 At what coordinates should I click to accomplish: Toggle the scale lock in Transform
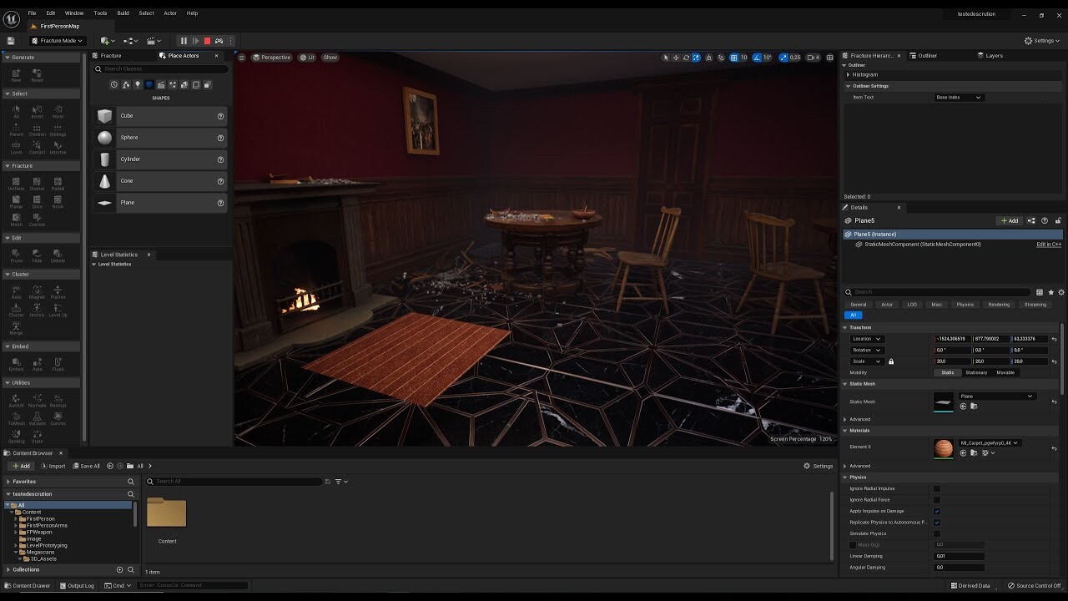pos(890,361)
